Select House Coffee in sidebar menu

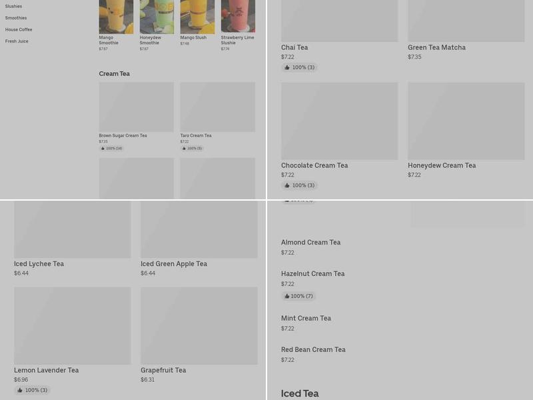19,29
